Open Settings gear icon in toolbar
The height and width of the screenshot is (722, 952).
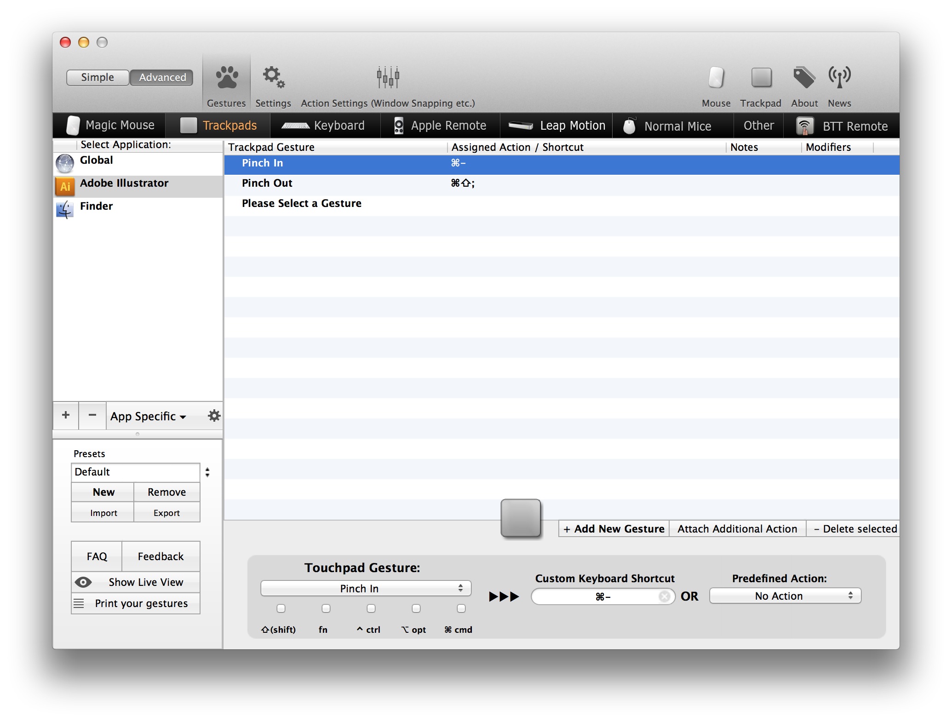click(x=273, y=77)
